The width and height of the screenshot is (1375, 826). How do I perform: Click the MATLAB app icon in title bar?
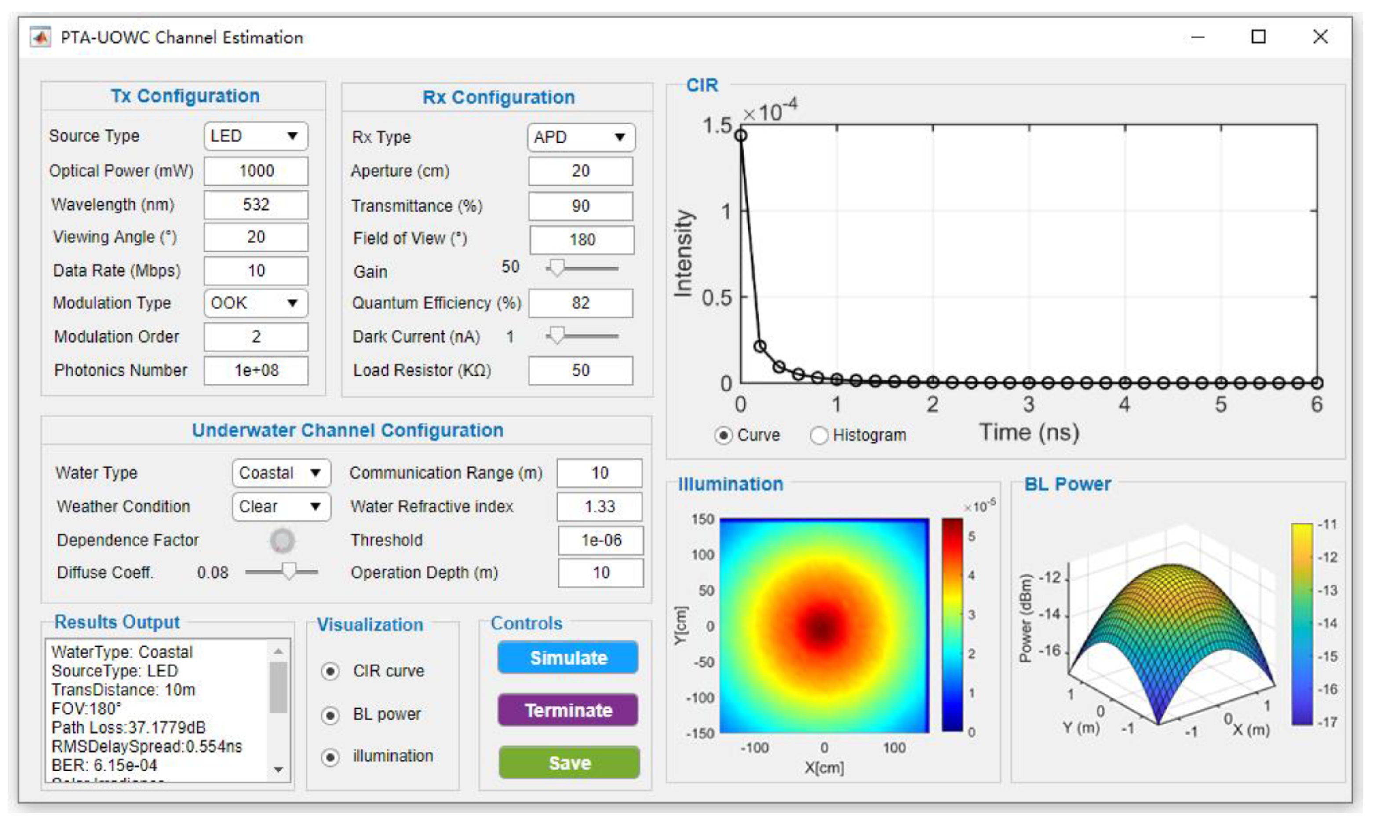click(x=40, y=37)
